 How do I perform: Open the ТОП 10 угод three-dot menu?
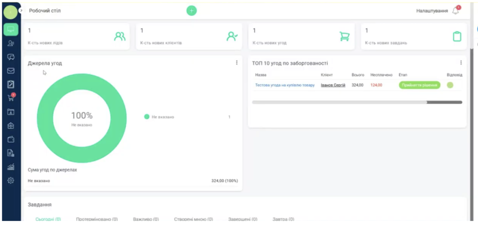click(461, 63)
